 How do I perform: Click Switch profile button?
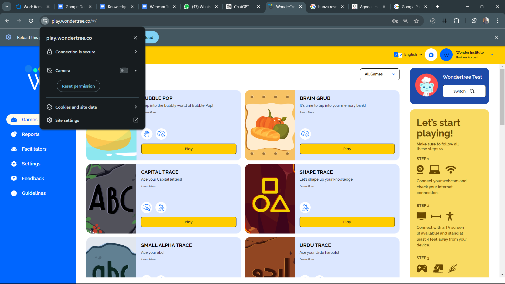464,91
